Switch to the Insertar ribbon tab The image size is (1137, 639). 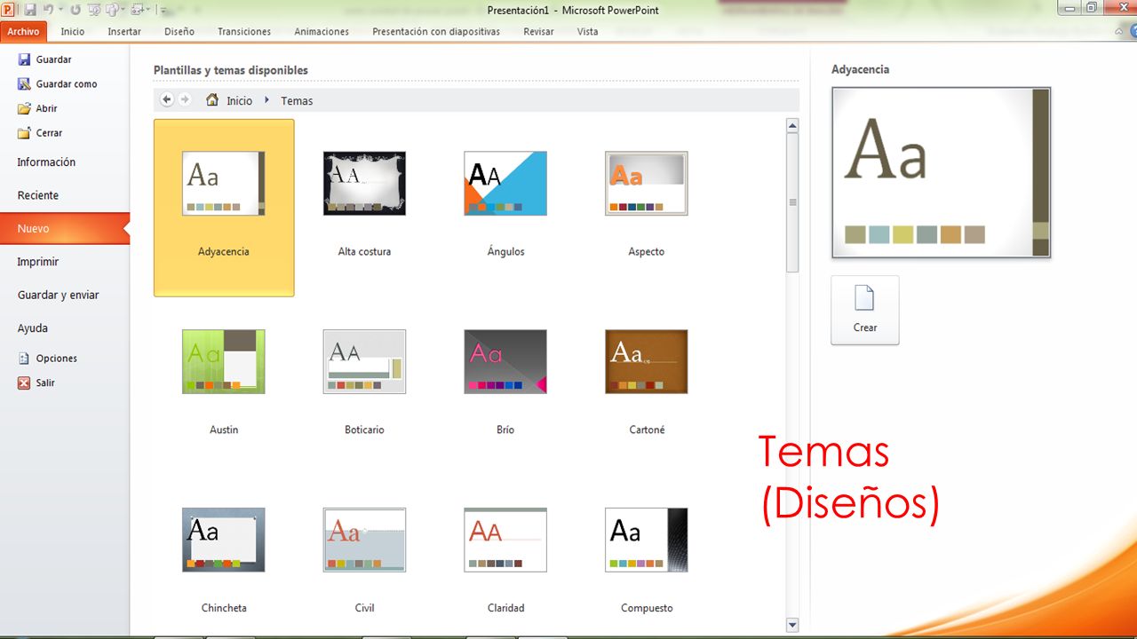point(124,31)
